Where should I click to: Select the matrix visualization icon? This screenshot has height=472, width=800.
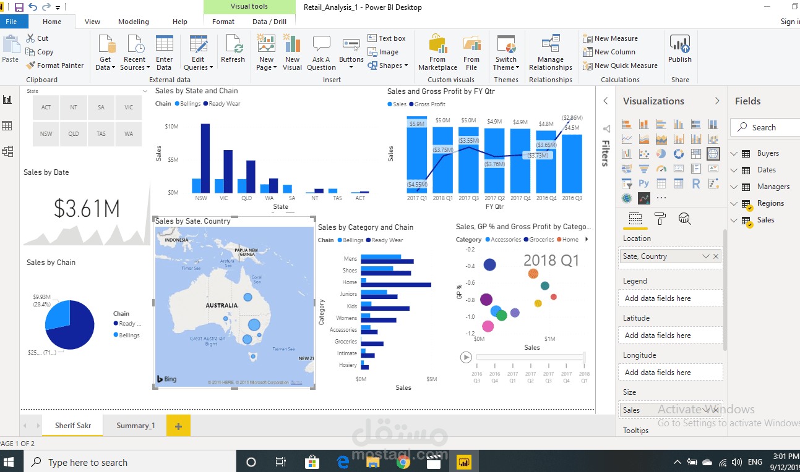[679, 183]
